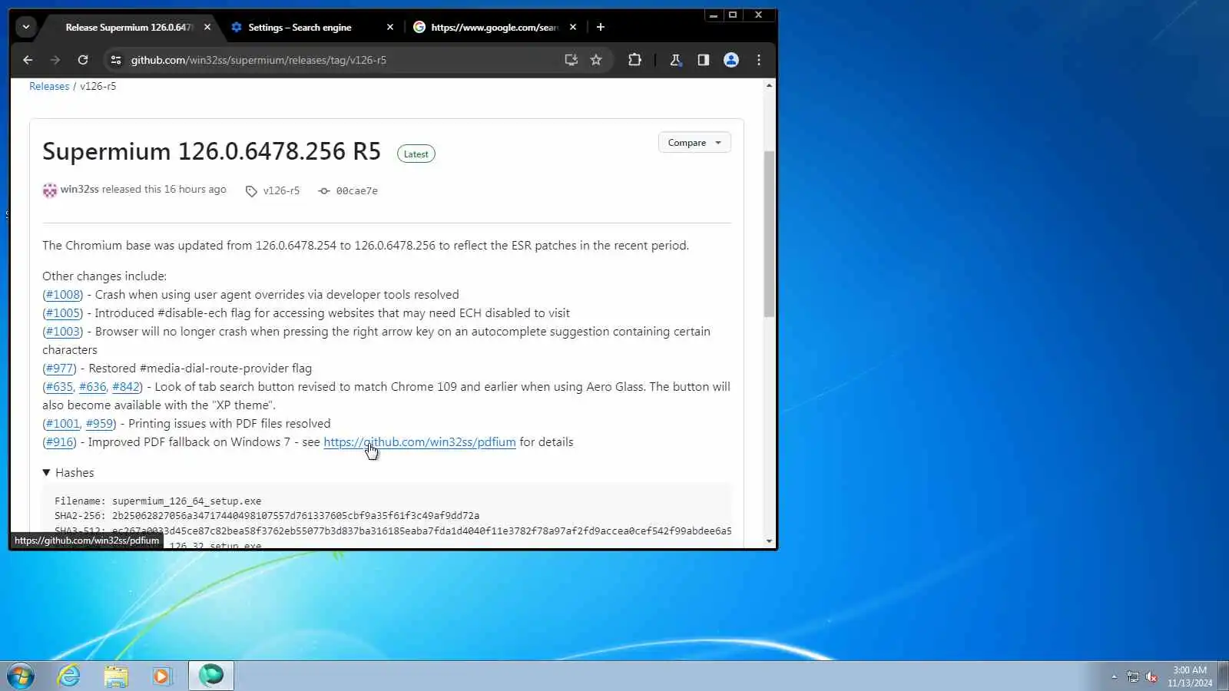Launch Internet Explorer from taskbar
This screenshot has height=691, width=1229.
(69, 676)
